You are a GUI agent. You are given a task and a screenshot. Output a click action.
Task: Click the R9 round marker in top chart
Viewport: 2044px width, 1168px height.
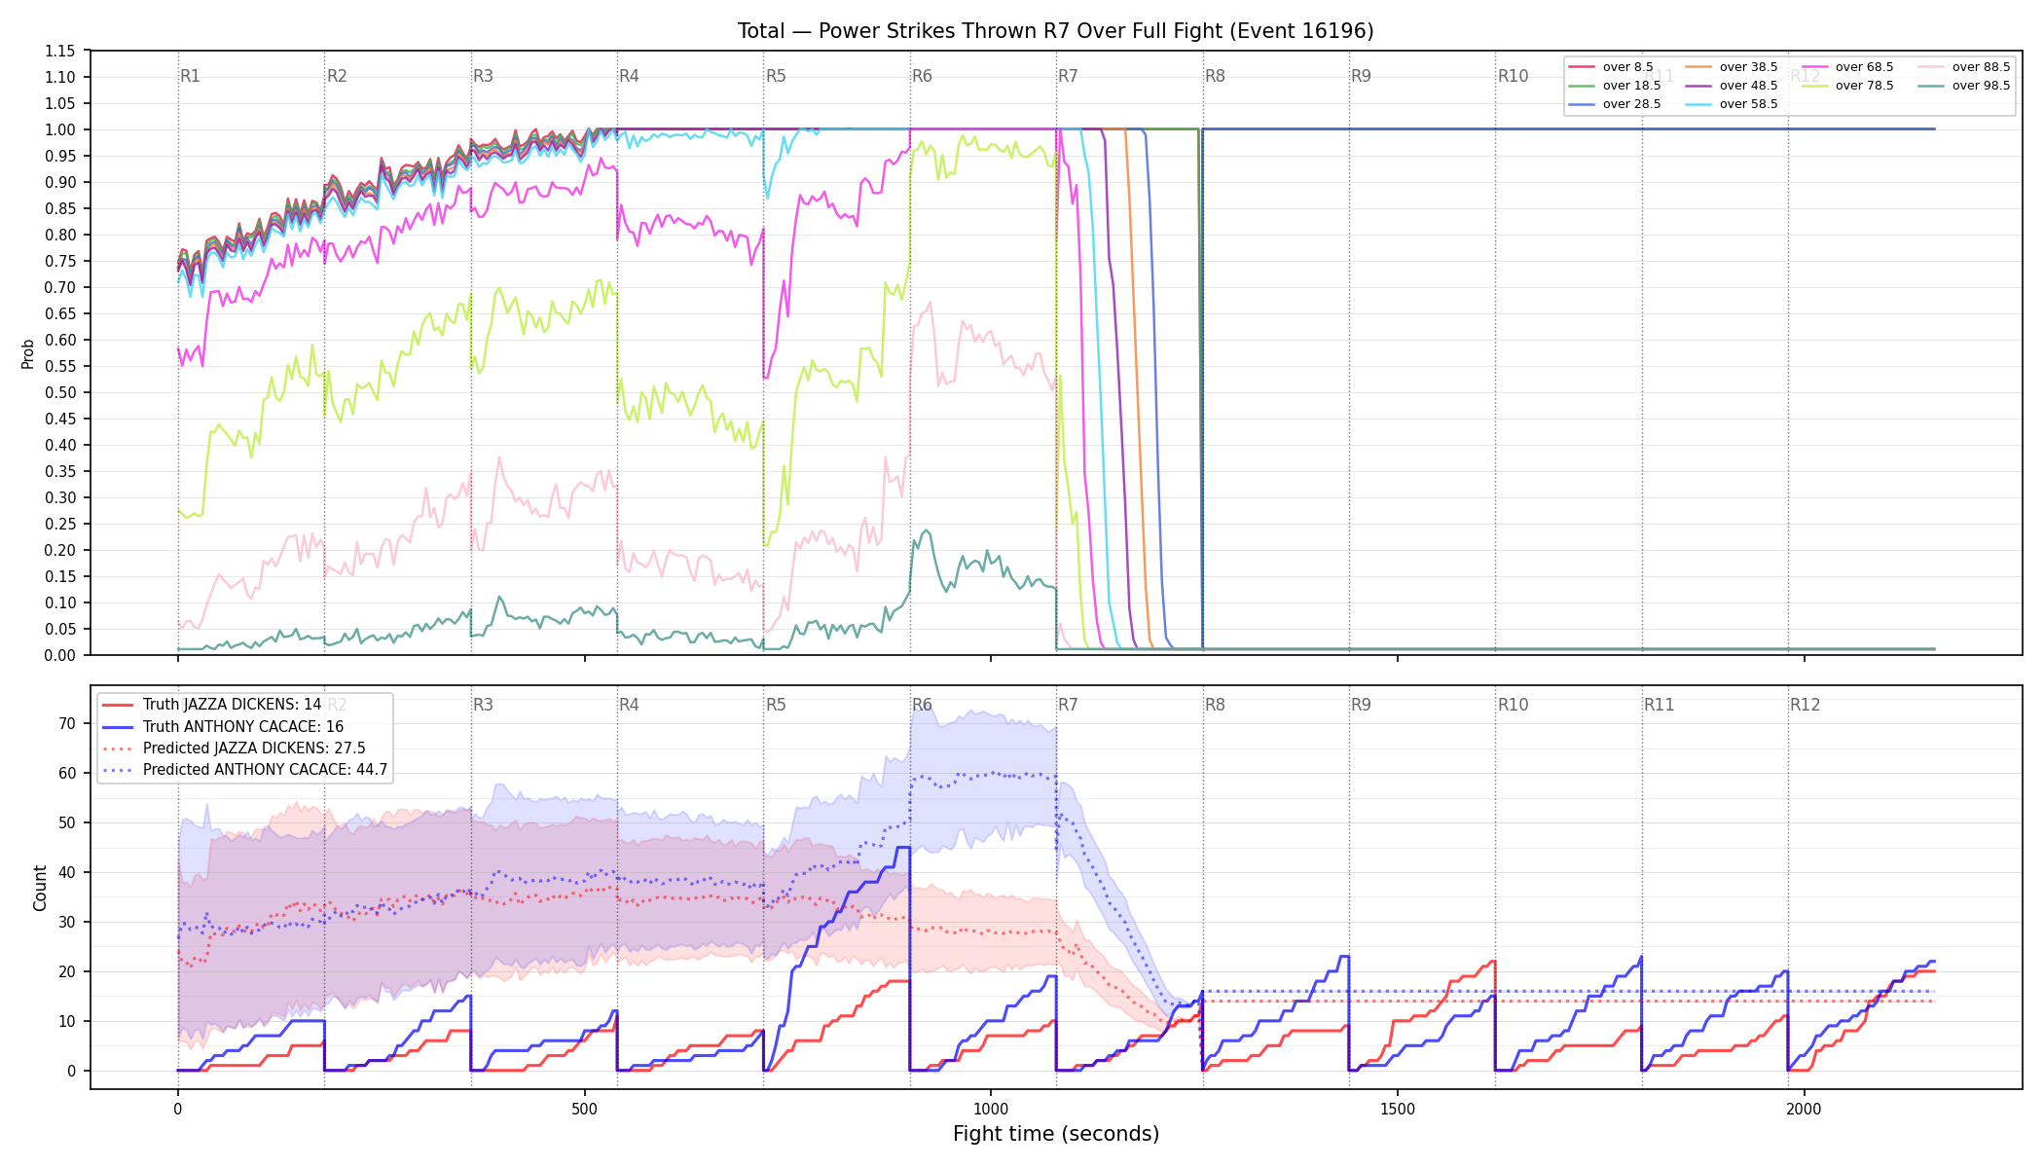1361,76
